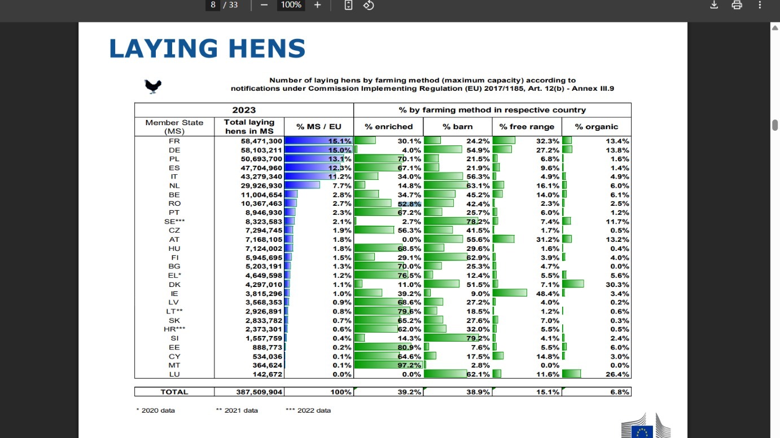
Task: Select the '% enriched' column header
Action: 388,127
